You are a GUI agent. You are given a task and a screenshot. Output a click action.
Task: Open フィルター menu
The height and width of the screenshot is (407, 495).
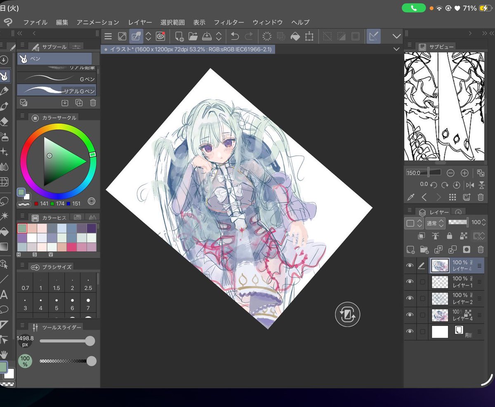(229, 22)
